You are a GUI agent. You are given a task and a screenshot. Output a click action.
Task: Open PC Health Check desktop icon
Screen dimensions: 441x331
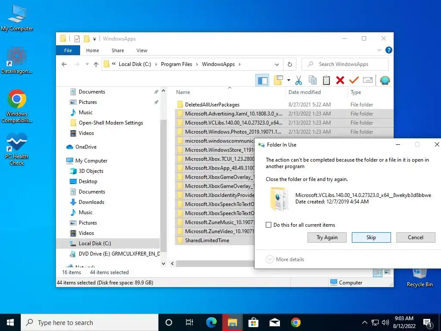tap(17, 149)
